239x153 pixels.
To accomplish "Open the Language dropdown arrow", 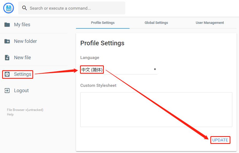I will 155,69.
